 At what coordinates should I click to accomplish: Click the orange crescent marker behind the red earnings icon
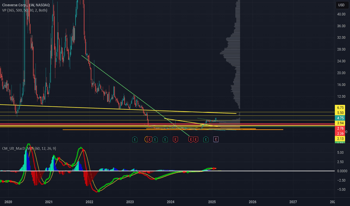tap(146, 139)
